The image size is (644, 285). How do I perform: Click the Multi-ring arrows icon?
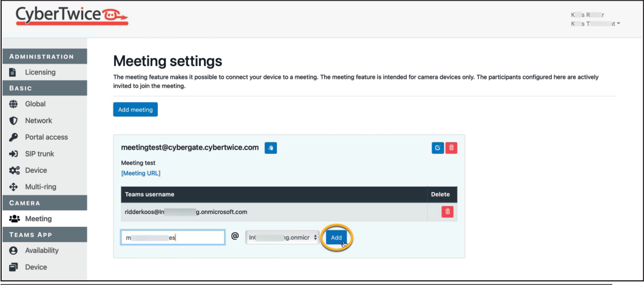13,187
